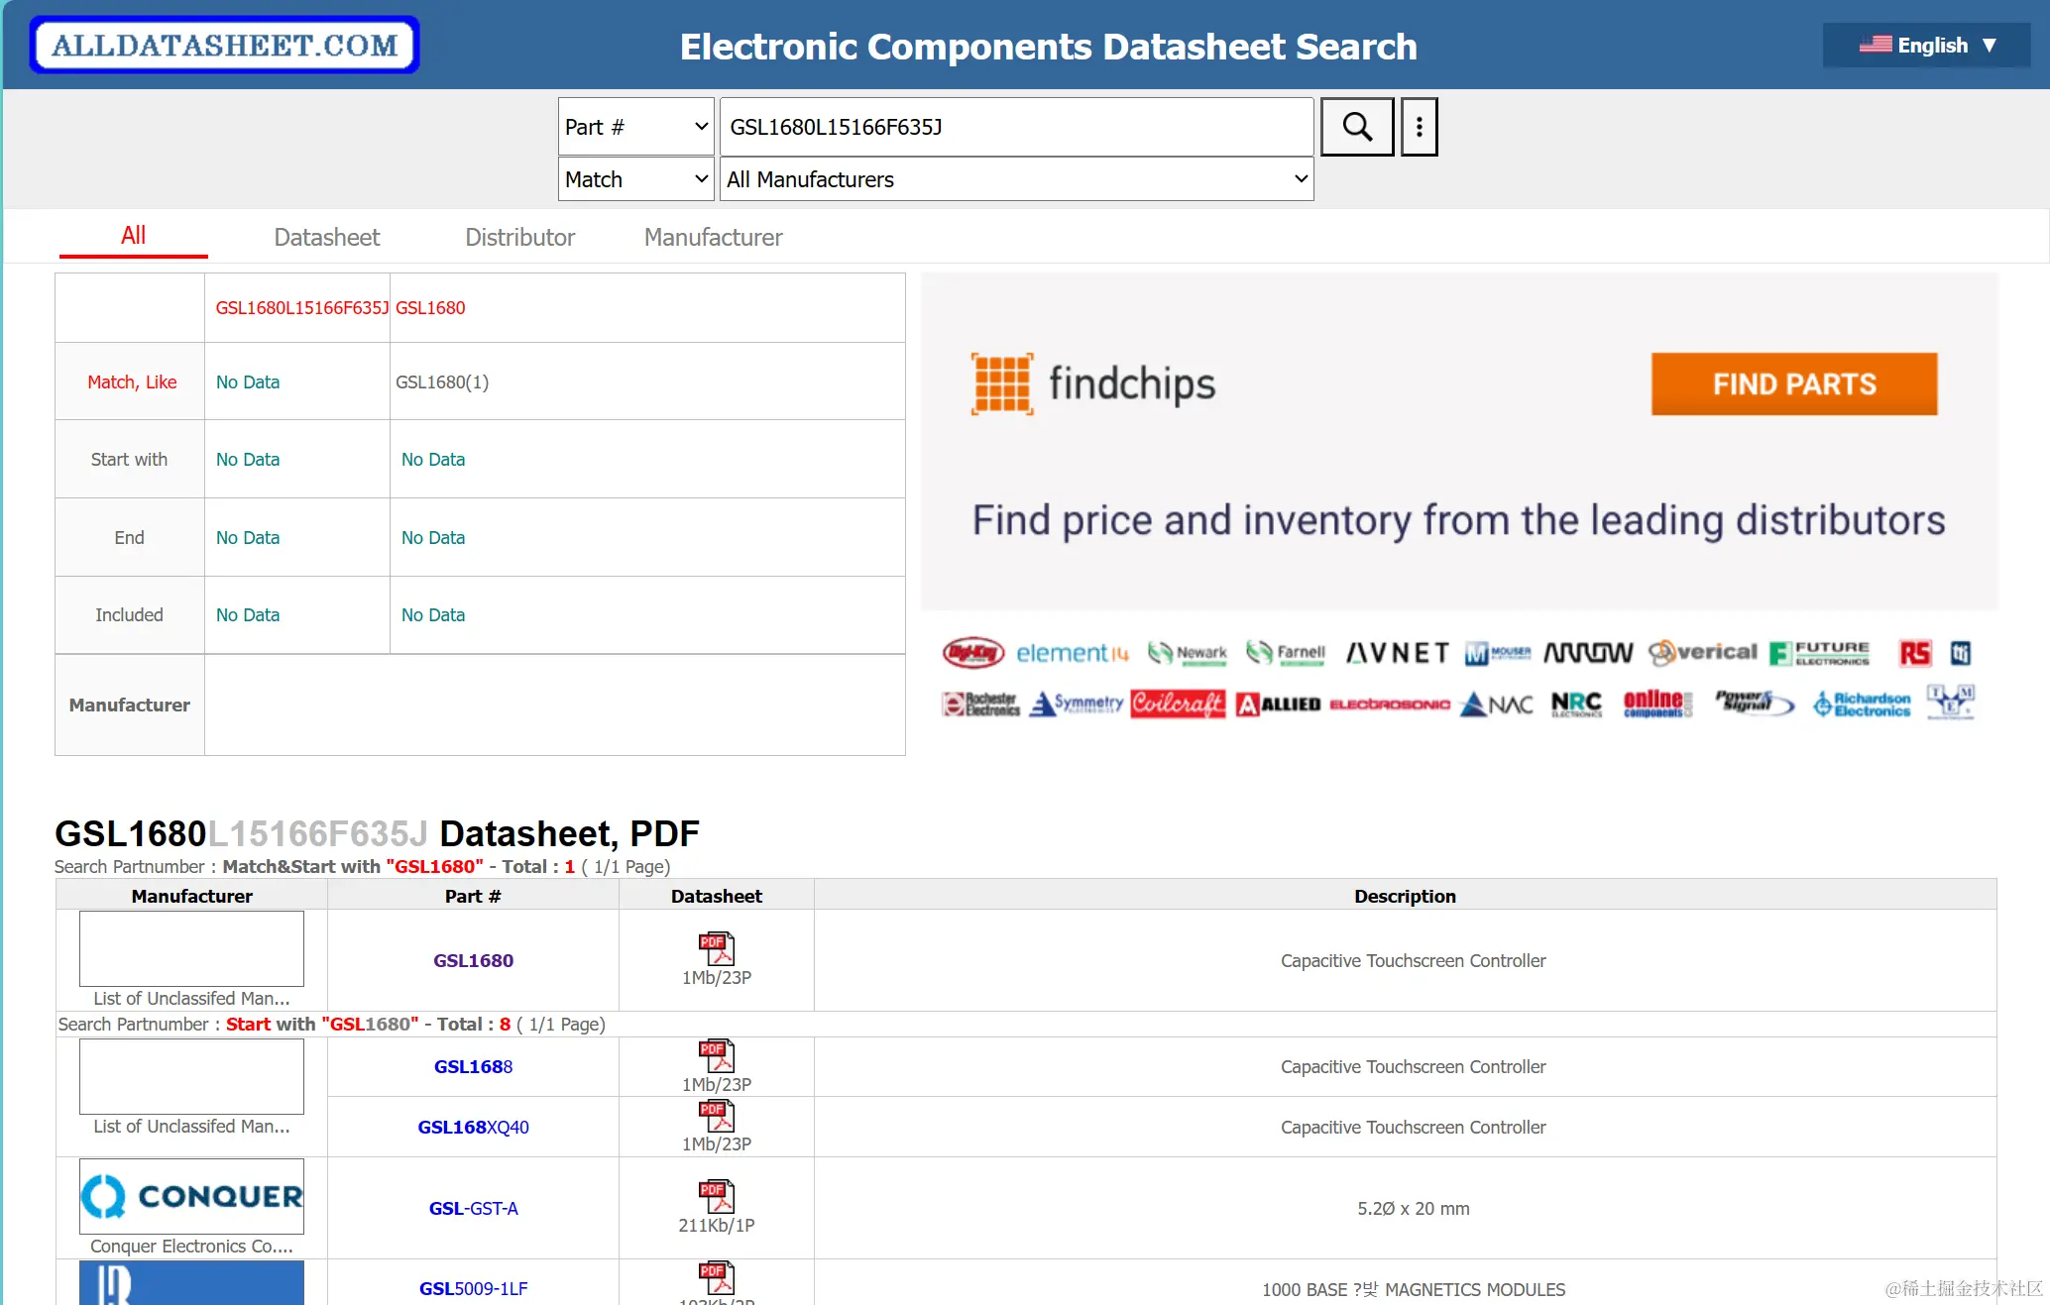This screenshot has width=2050, height=1305.
Task: Open the GSL1680 PDF datasheet icon
Action: [x=716, y=948]
